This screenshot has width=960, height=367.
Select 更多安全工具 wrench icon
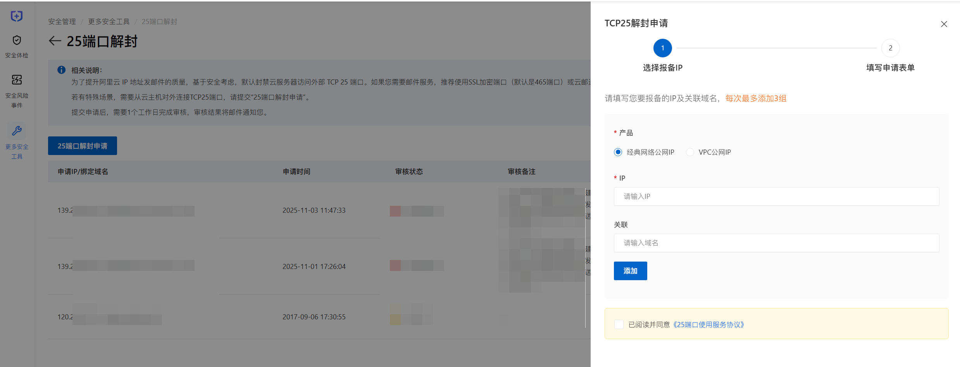tap(17, 131)
